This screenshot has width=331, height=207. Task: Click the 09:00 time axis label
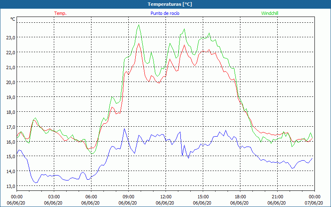coord(128,197)
